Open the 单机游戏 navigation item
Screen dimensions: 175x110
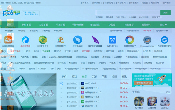click(x=95, y=25)
